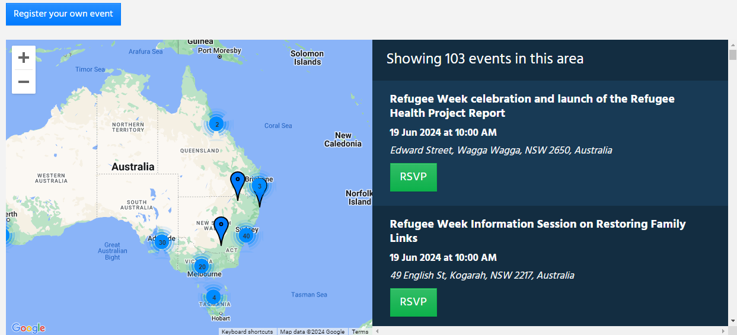Viewport: 737px width, 335px height.
Task: Click the Solomon Islands map label
Action: [307, 58]
